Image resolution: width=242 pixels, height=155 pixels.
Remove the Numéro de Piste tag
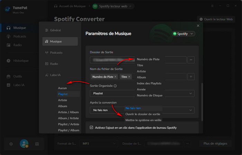tap(115, 76)
